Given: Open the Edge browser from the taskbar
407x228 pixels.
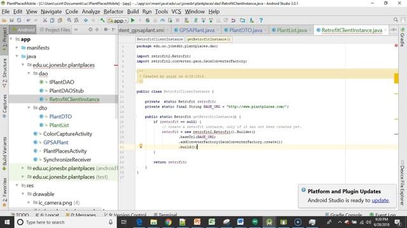Looking at the screenshot, I should [139, 222].
